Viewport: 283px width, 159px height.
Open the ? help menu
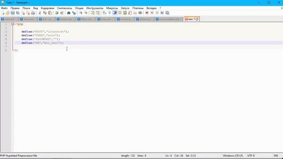(160, 8)
